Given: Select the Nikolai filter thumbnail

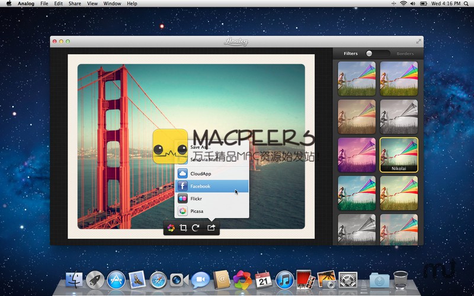Looking at the screenshot, I should pos(398,155).
